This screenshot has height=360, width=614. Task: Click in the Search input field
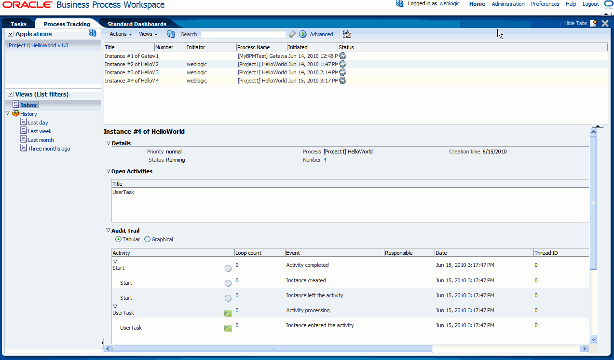tap(243, 34)
